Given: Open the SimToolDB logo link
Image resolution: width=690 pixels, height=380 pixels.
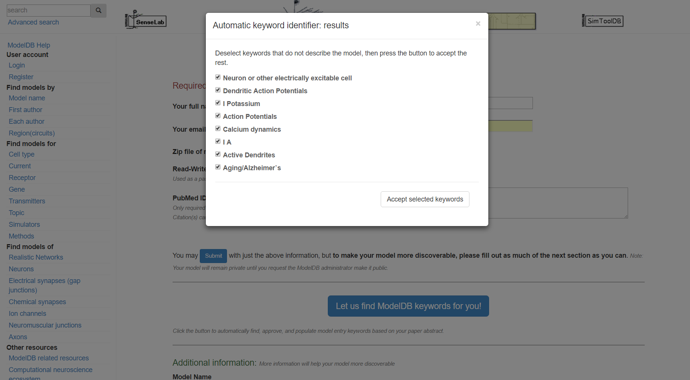Looking at the screenshot, I should coord(602,21).
